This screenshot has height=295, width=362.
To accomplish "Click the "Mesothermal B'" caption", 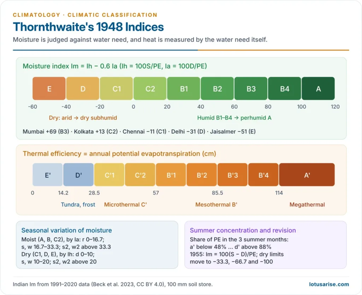I will point(216,205).
